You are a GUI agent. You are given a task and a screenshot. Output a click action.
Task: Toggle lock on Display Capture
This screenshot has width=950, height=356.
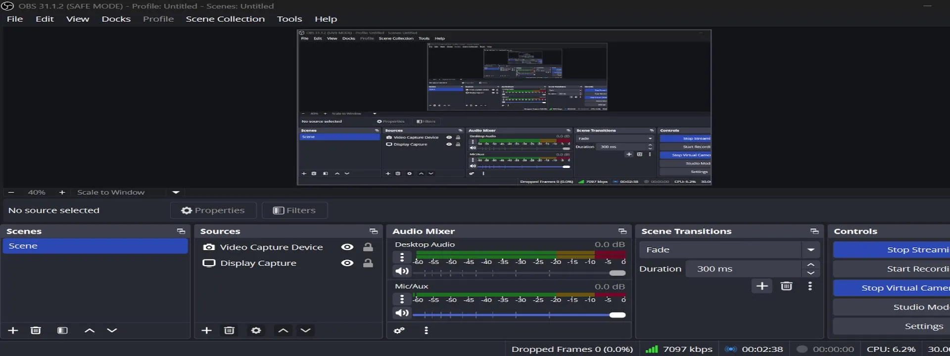tap(368, 263)
